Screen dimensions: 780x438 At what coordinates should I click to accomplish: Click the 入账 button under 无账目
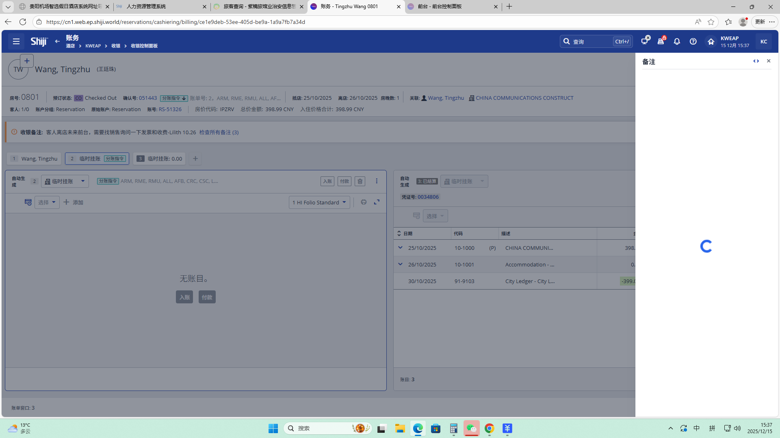[184, 297]
